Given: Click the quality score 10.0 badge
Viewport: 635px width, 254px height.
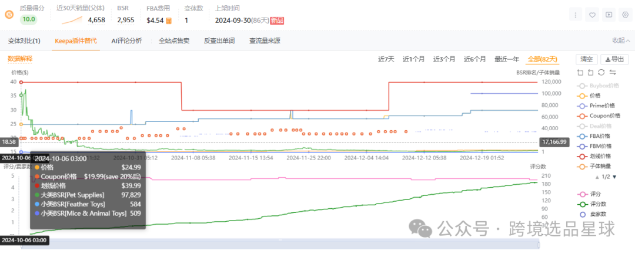Looking at the screenshot, I should coord(28,19).
